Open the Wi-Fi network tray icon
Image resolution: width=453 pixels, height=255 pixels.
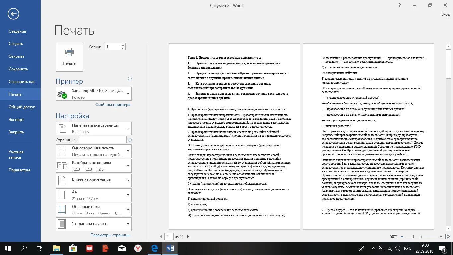390,248
